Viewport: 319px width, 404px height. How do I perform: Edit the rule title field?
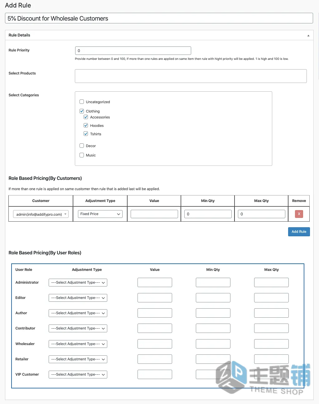point(159,18)
